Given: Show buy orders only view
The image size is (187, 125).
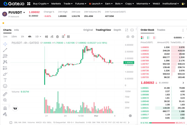Looking at the screenshot, I should tap(148, 38).
